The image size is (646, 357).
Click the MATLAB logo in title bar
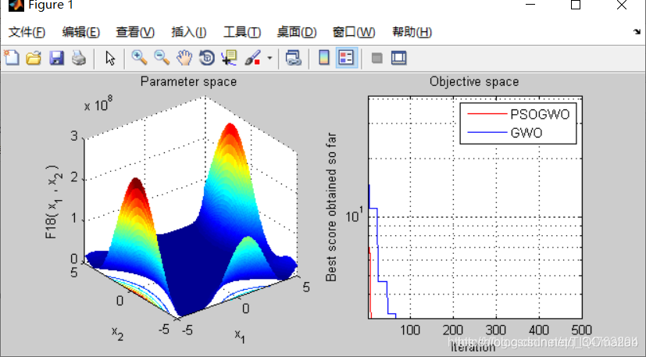click(16, 5)
